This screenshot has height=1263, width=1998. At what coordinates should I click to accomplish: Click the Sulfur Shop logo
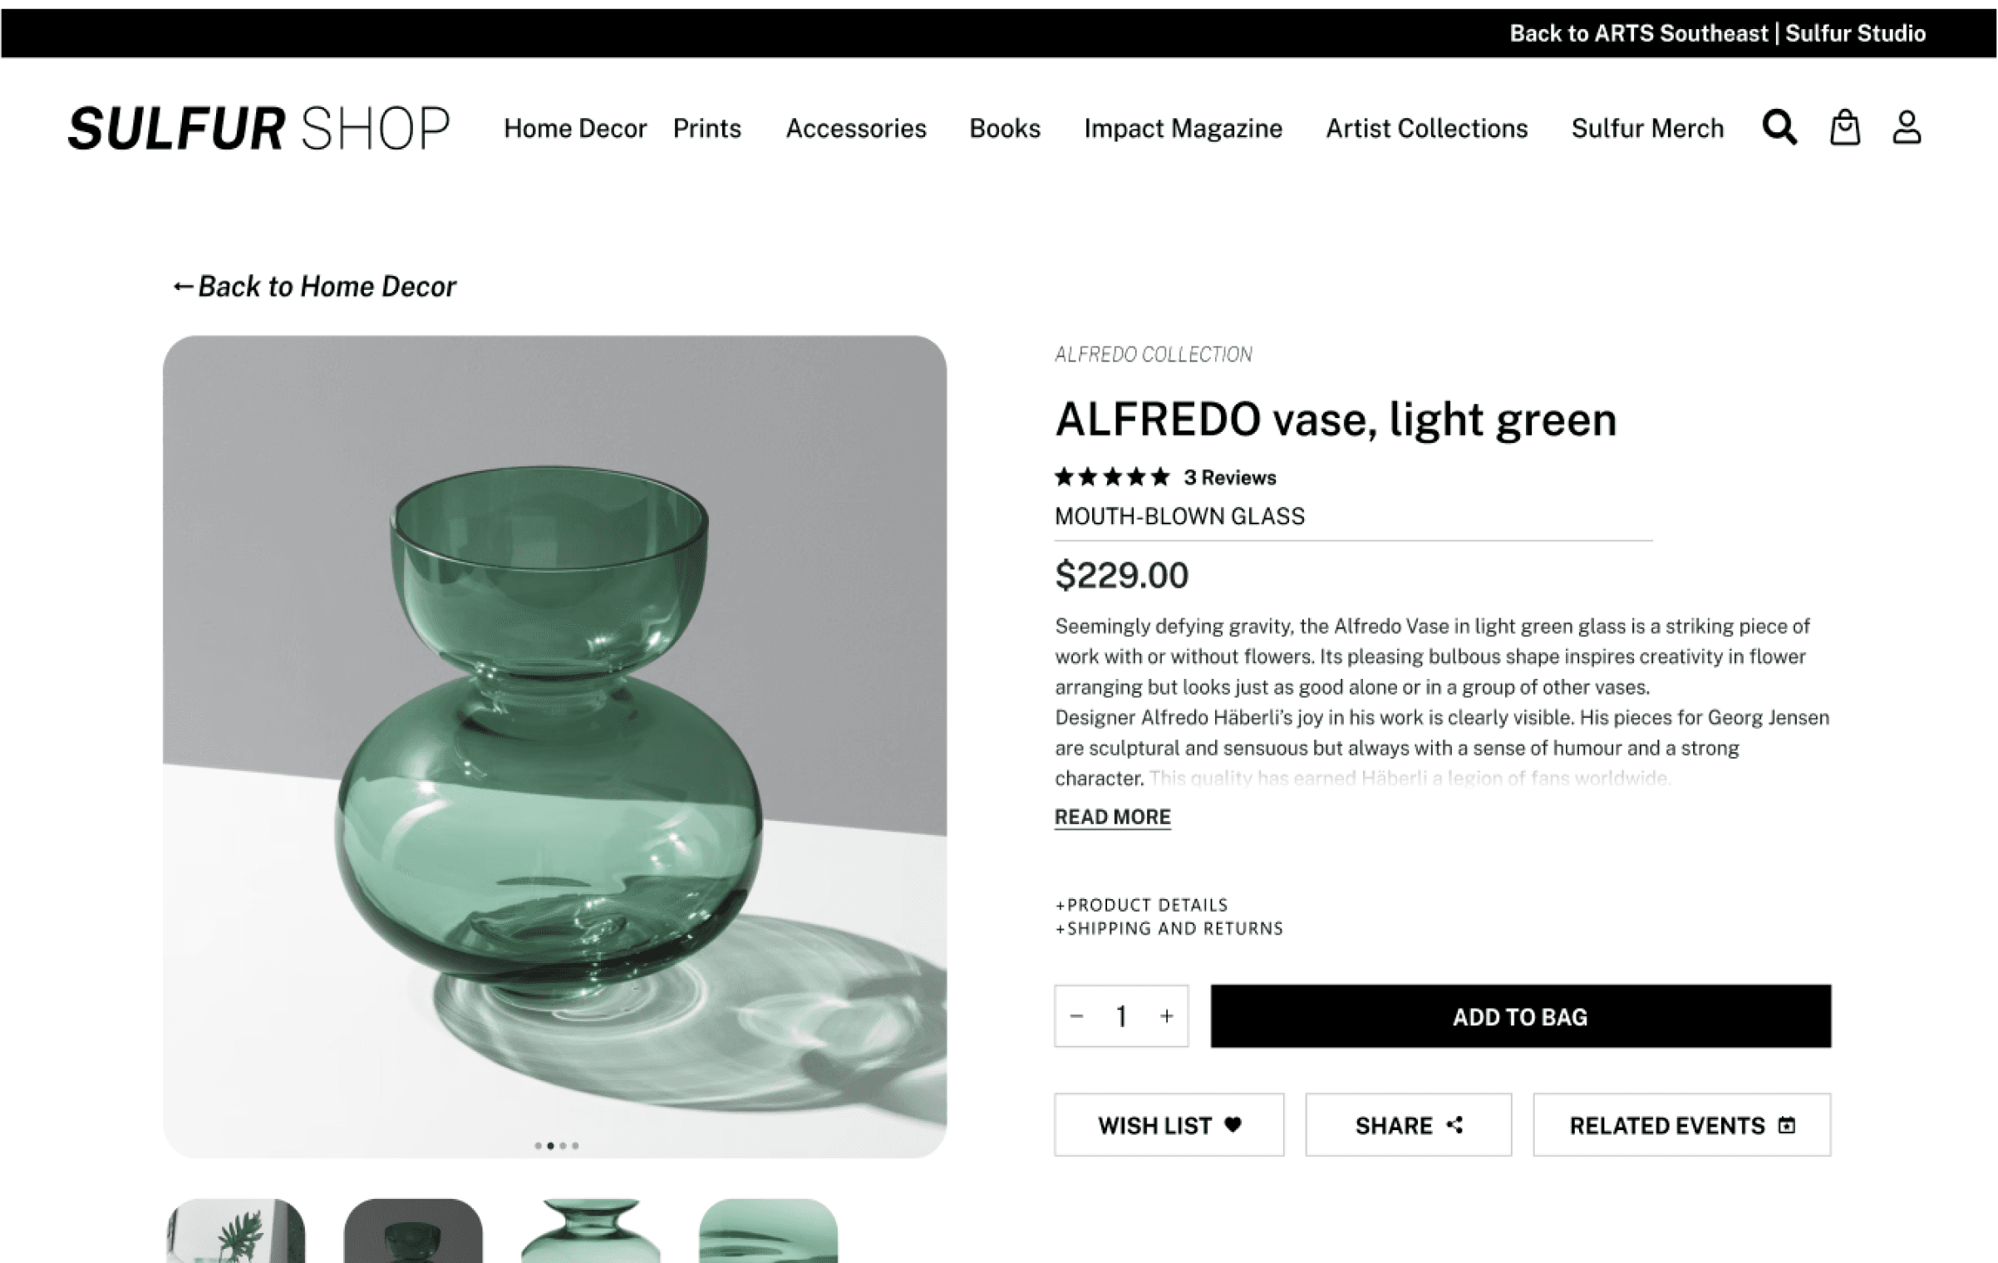258,128
